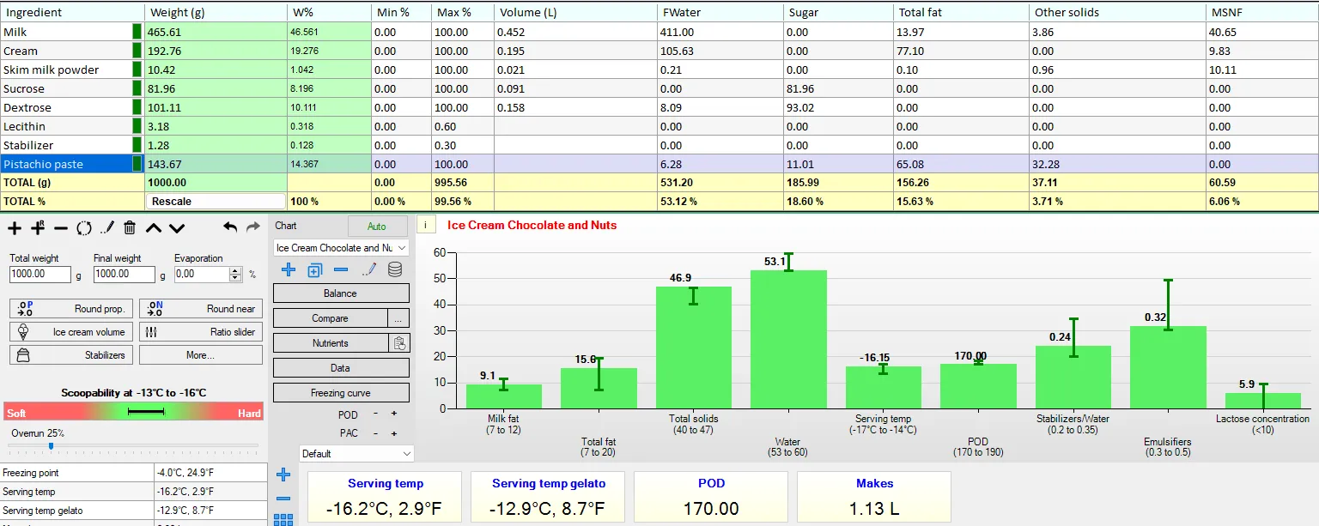Viewport: 1319px width, 526px height.
Task: Decrease POD with its minus button
Action: pos(375,414)
